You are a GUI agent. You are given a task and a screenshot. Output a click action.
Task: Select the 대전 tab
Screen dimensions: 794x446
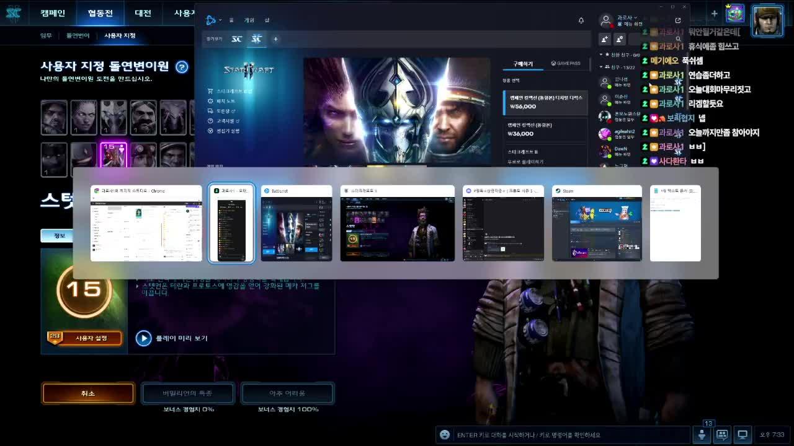tap(143, 13)
